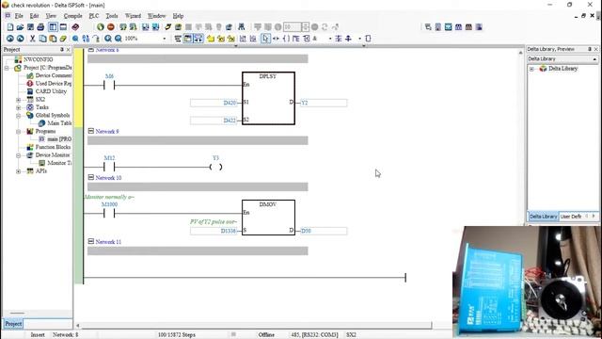Toggle the project workspace panel icon
Image resolution: width=602 pixels, height=339 pixels.
(x=53, y=27)
